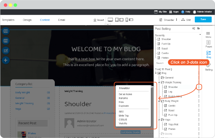
Task: Click the open folder icon in Post Setting
Action: pos(198,28)
